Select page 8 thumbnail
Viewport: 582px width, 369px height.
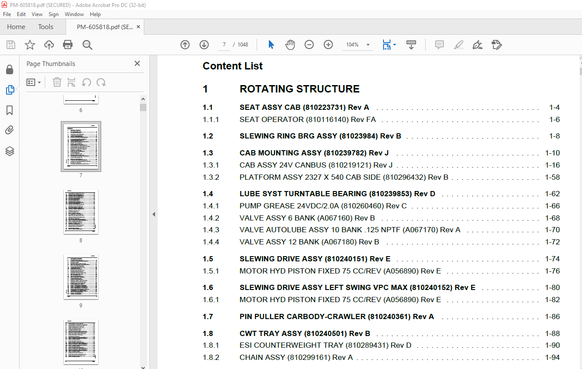coord(81,211)
